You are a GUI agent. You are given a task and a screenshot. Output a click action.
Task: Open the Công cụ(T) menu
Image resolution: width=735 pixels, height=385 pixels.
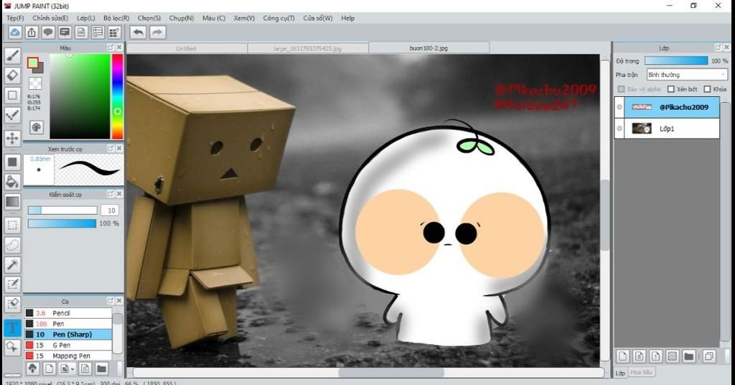[279, 18]
